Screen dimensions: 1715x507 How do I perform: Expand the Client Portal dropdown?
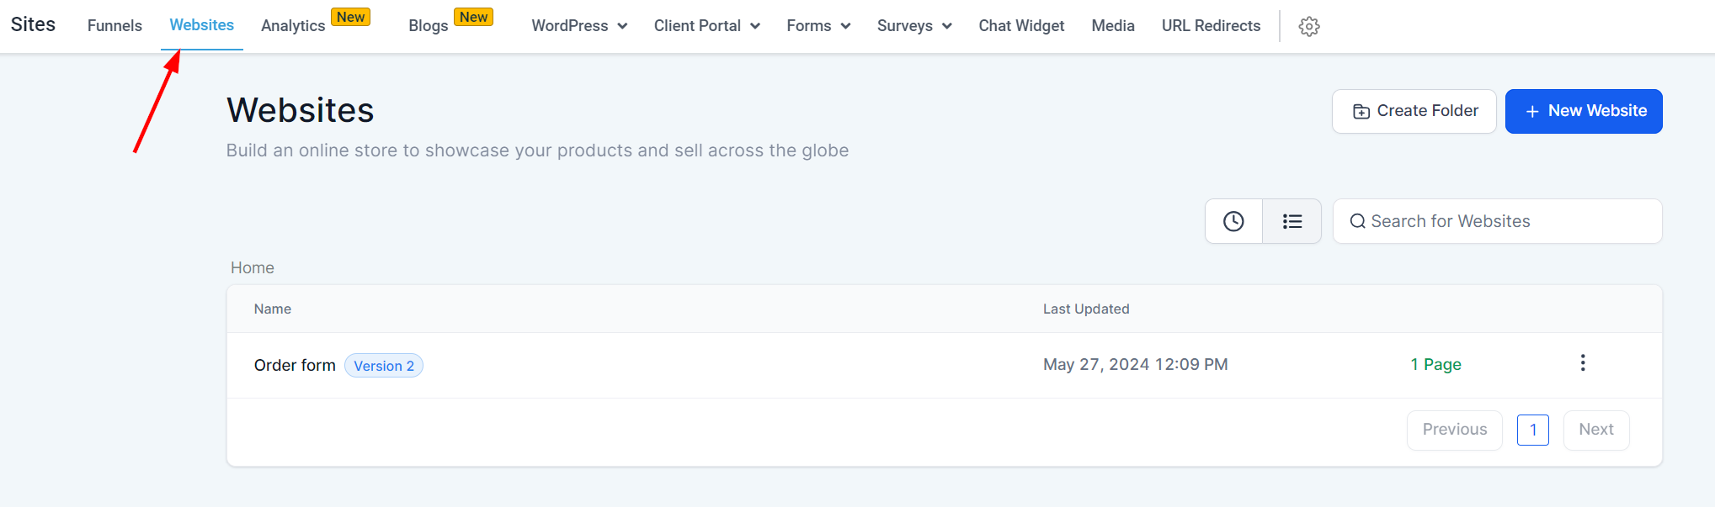click(x=706, y=26)
